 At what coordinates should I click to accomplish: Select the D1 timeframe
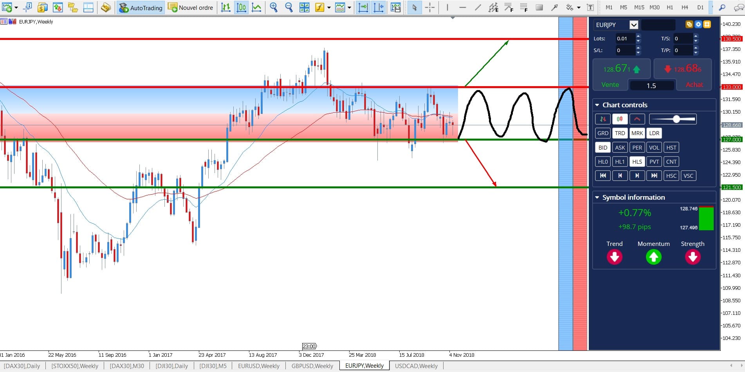pyautogui.click(x=700, y=7)
